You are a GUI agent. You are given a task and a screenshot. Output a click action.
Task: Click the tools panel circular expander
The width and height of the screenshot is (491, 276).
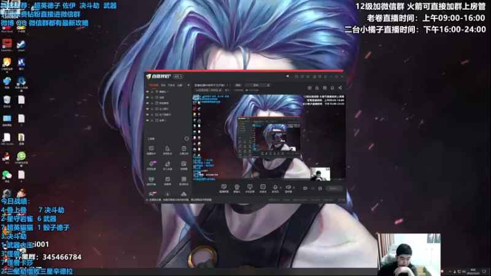187,139
